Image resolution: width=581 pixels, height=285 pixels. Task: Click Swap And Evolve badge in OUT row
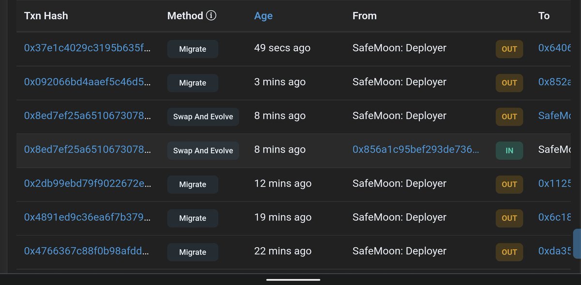pyautogui.click(x=203, y=117)
